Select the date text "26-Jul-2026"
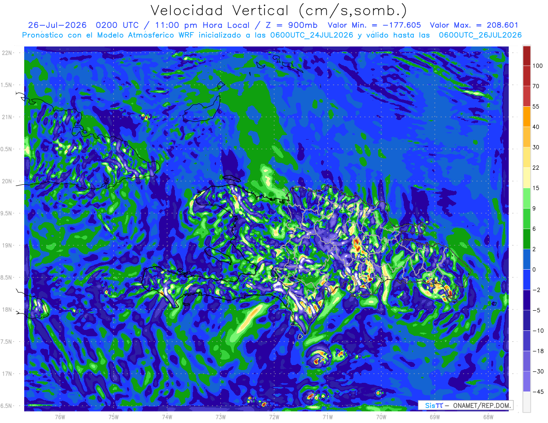Viewport: 548px width, 423px height. tap(57, 25)
